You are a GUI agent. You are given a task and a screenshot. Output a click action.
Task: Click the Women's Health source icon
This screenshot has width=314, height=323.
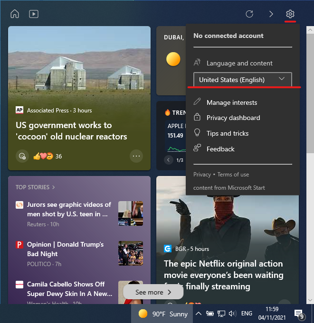[x=19, y=285]
